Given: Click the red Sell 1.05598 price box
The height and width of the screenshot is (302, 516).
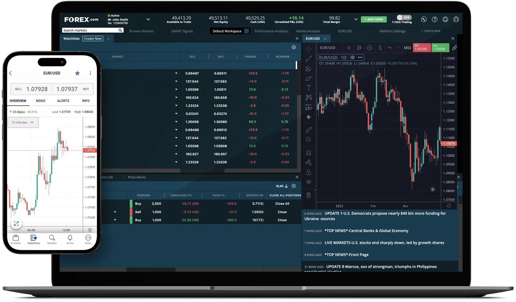Looking at the screenshot, I should pyautogui.click(x=422, y=48).
